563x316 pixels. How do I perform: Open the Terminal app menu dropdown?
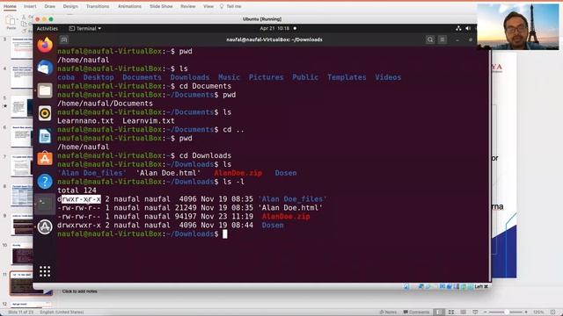(x=84, y=28)
